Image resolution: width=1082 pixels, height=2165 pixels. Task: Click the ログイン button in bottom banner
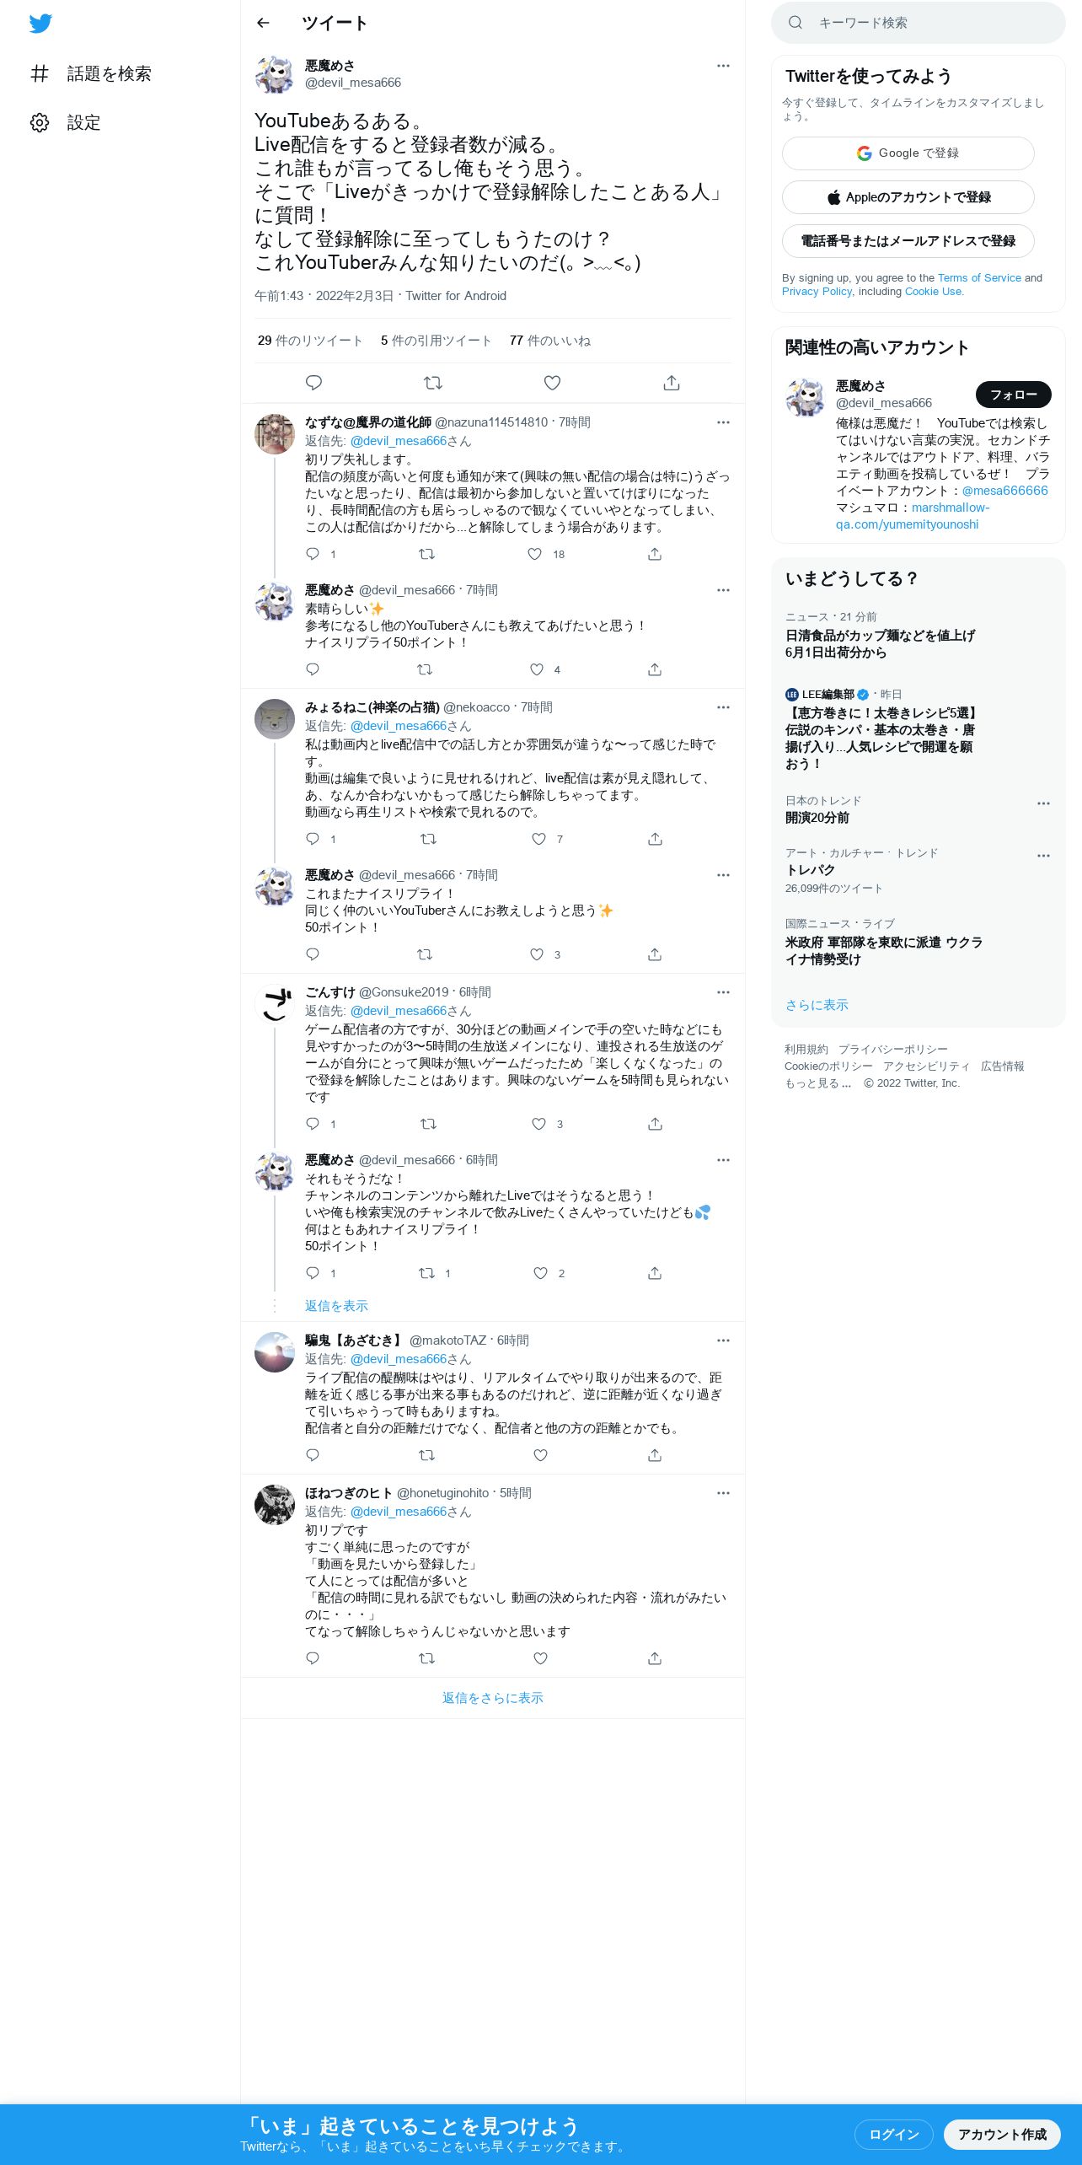pyautogui.click(x=894, y=2135)
